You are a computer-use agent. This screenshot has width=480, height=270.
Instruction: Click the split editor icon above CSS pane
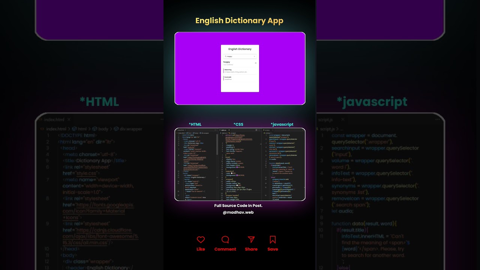(x=256, y=130)
